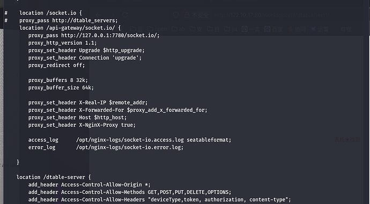Expand the 安 bookmarks folder

(196, 29)
